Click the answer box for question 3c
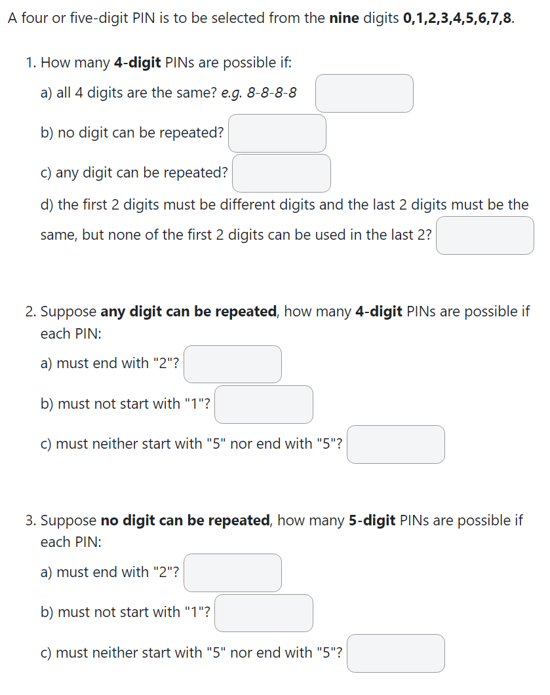Viewport: 550px width, 695px height. click(395, 653)
